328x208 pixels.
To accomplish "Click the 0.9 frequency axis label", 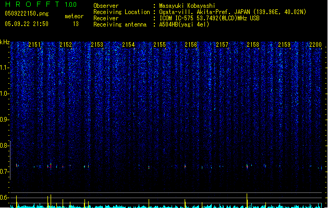I will coord(5,120).
